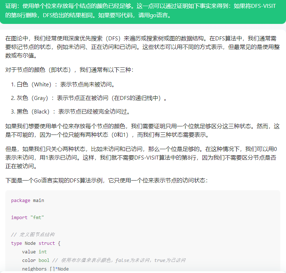
Task: Click the "package main" code line
Action: pyautogui.click(x=27, y=201)
